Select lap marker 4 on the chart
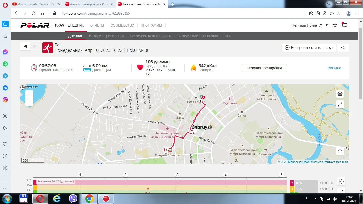The width and height of the screenshot is (363, 204). [226, 175]
